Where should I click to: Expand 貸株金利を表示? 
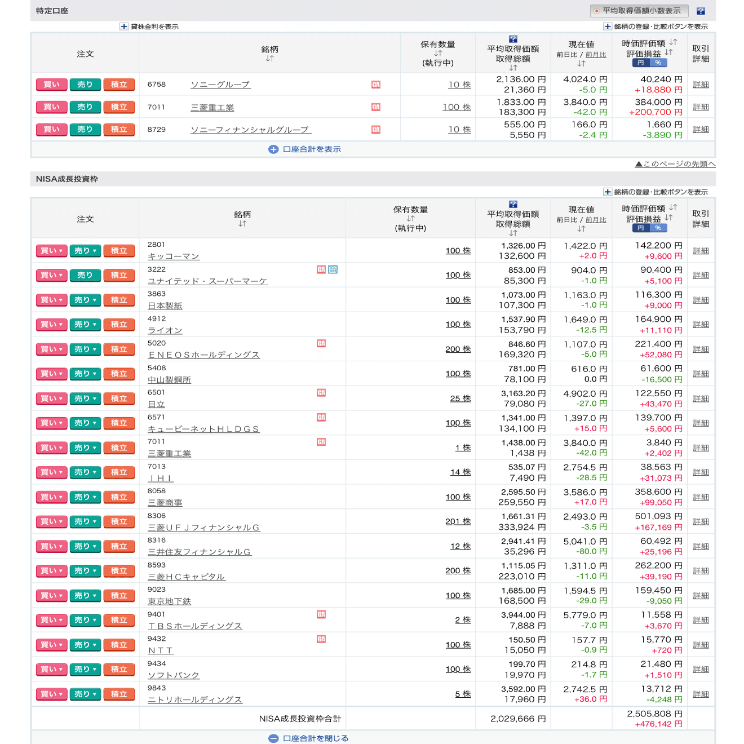(149, 26)
